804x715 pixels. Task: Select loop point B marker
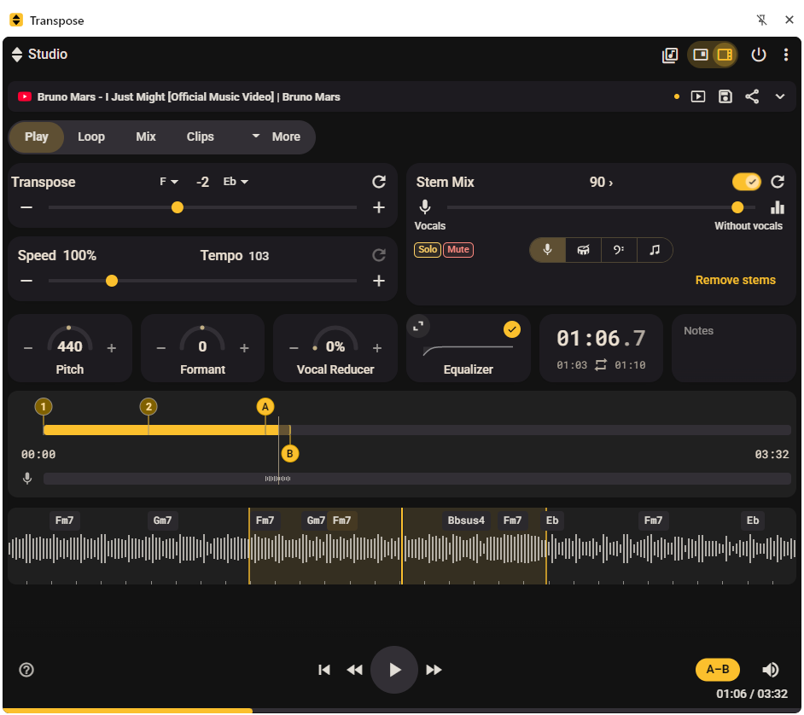[x=289, y=454]
